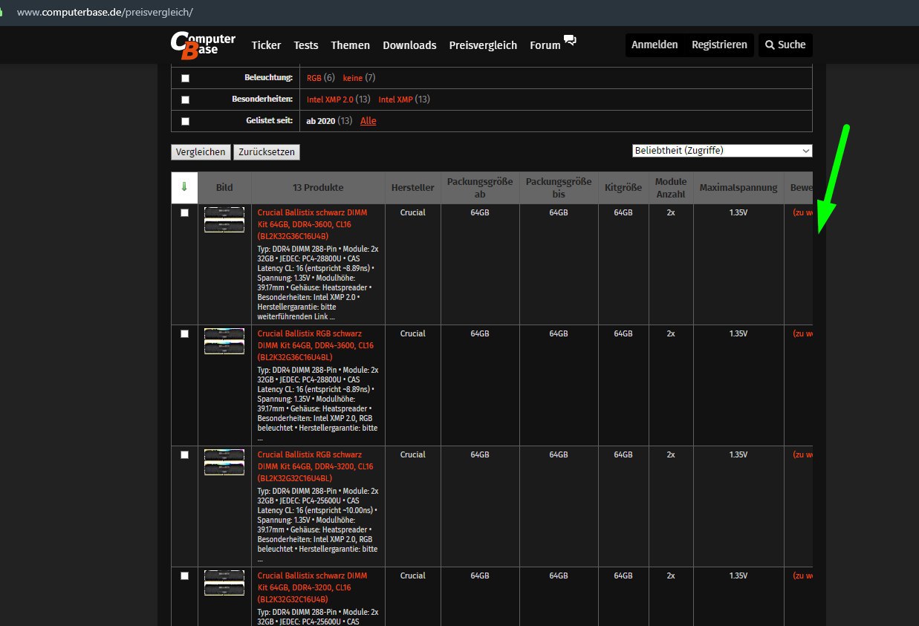Click thumbnail of BL2K32G32C16U4BL kit
919x626 pixels.
224,462
